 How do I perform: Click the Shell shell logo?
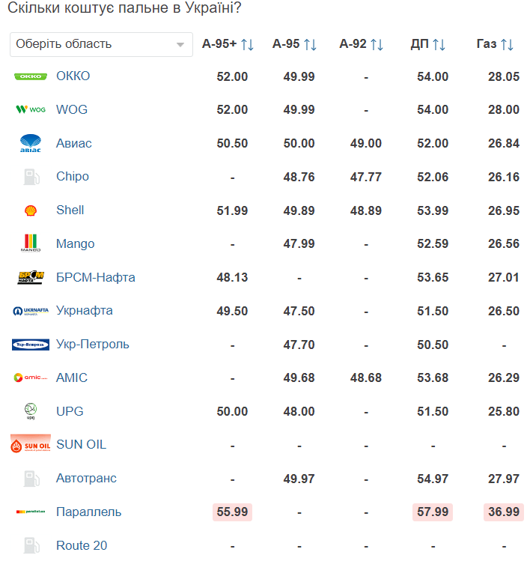click(x=31, y=210)
